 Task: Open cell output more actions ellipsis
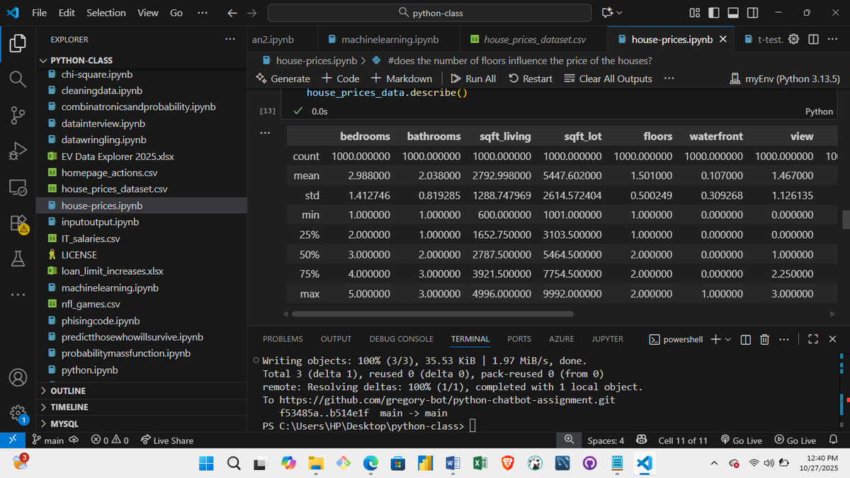(264, 132)
